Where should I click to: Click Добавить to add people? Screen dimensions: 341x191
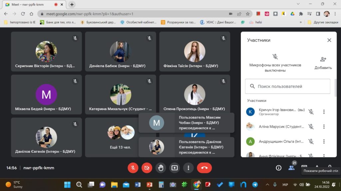click(323, 63)
